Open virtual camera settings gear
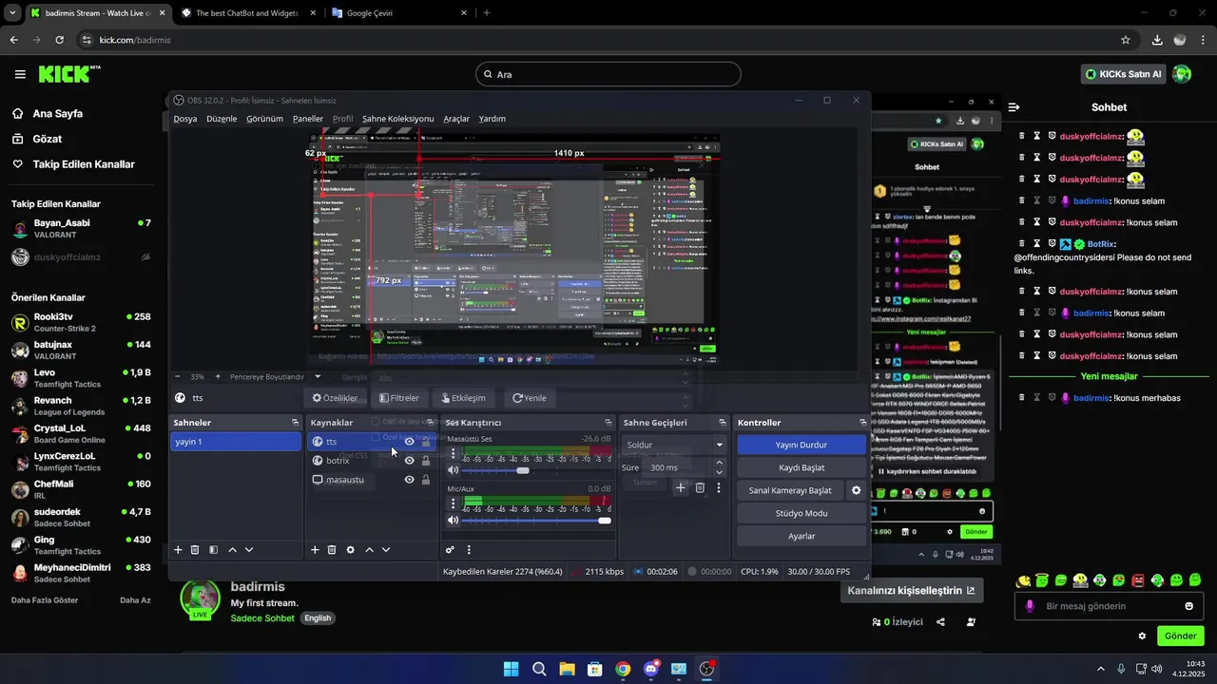This screenshot has height=684, width=1217. point(856,490)
